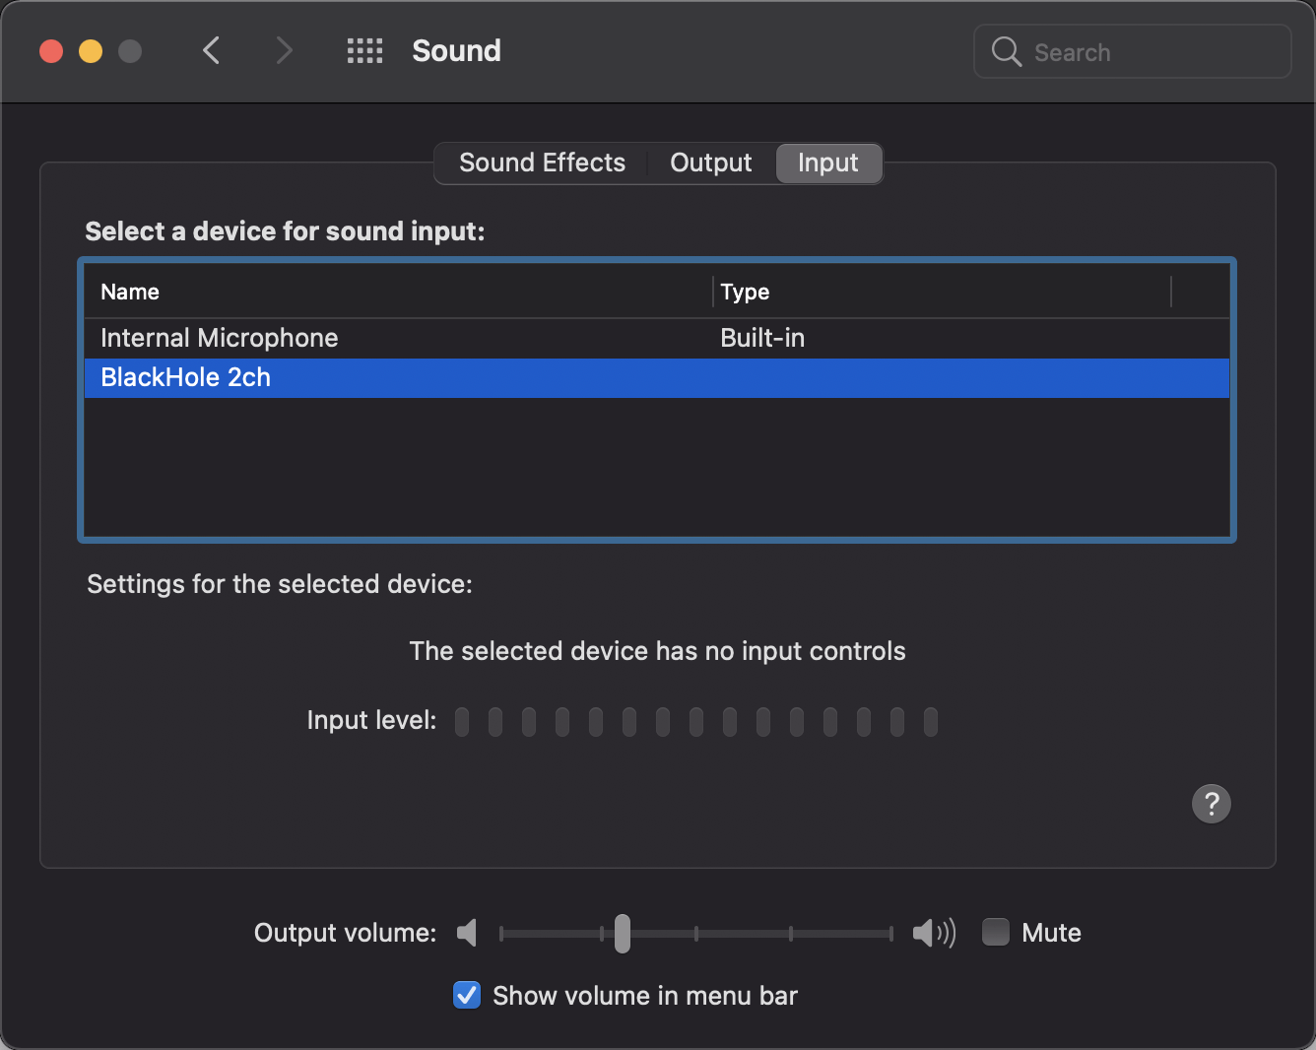Select the Input tab
Viewport: 1316px width, 1050px height.
(827, 163)
